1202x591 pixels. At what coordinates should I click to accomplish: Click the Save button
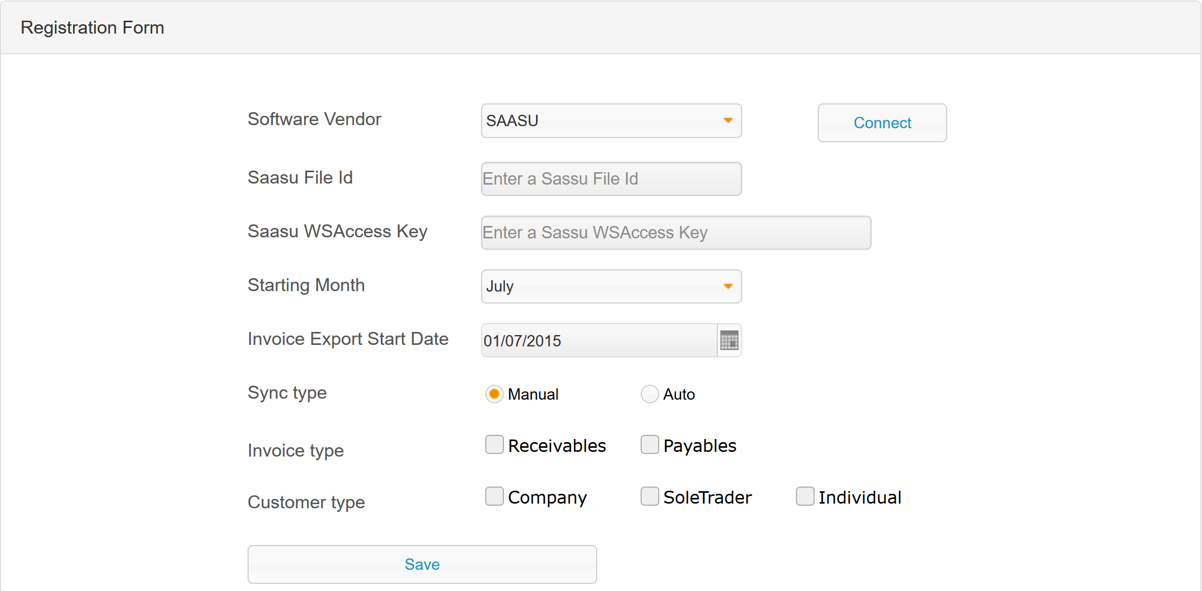(422, 564)
